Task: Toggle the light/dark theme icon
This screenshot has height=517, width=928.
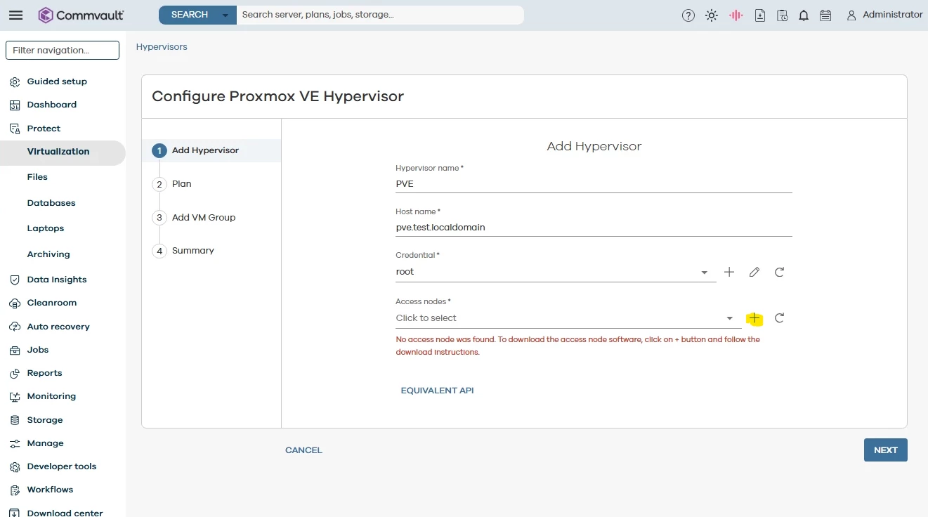Action: (712, 15)
